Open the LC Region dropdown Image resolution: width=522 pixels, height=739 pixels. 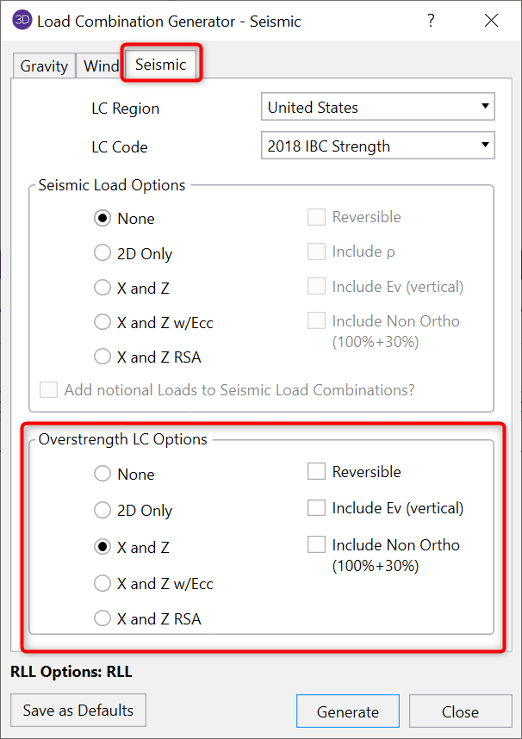377,108
